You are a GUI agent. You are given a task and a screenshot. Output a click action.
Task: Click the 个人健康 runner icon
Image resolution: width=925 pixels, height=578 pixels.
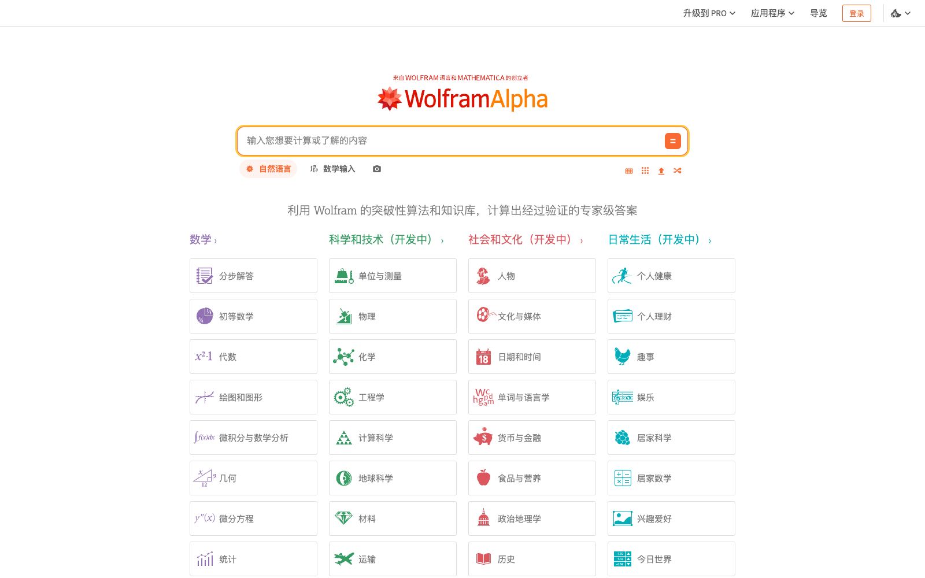pos(622,276)
